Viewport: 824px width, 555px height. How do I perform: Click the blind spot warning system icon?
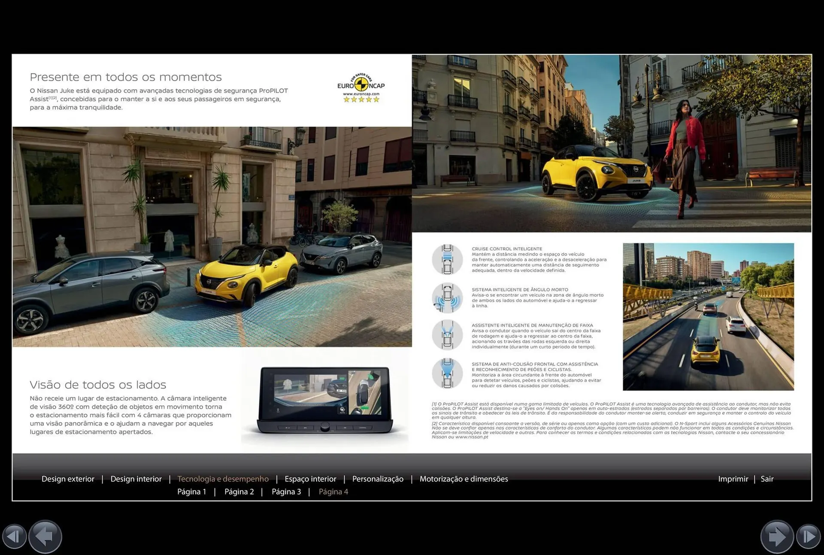pos(447,298)
